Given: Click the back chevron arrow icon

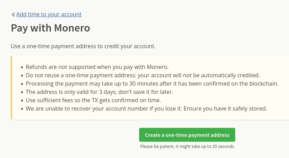Looking at the screenshot, I should (13, 15).
